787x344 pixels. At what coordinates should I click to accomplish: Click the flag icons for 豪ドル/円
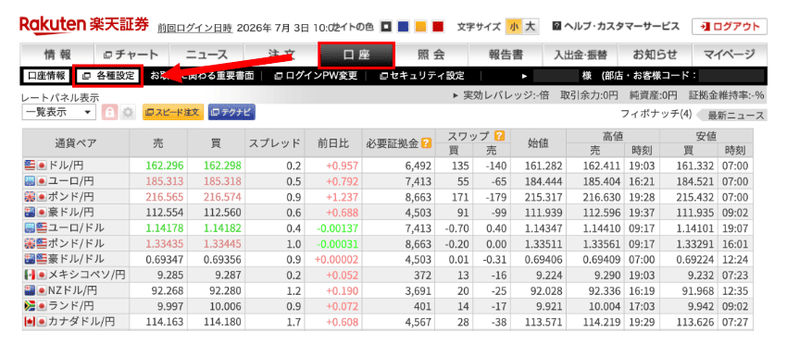(x=34, y=212)
